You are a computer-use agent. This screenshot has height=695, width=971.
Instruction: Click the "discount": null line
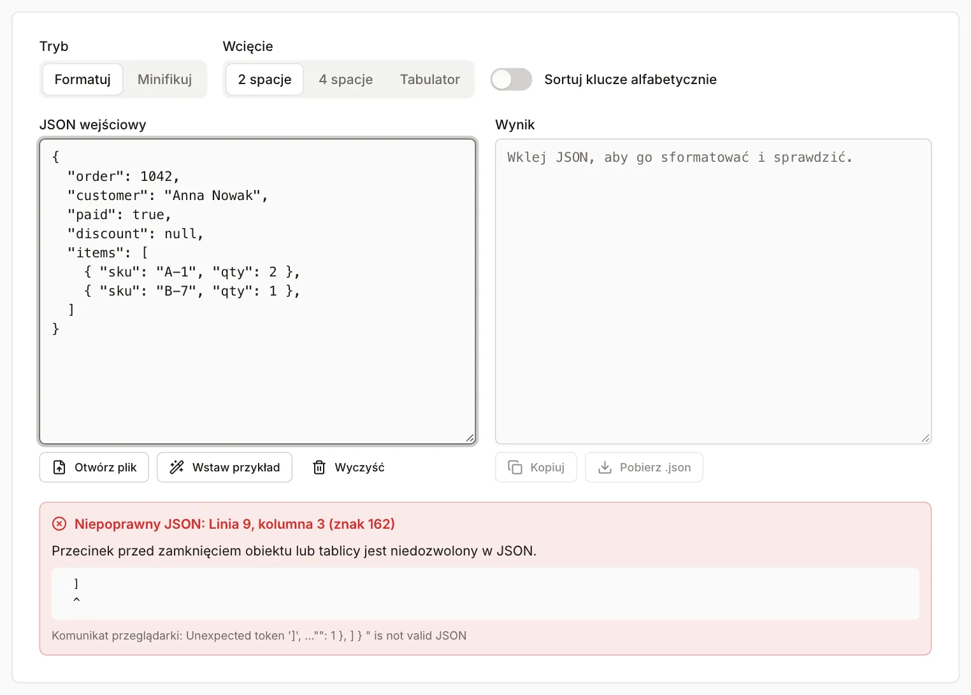136,234
